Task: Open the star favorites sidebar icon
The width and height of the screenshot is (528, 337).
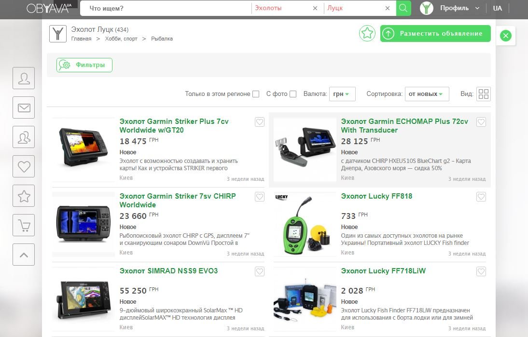Action: (x=24, y=196)
